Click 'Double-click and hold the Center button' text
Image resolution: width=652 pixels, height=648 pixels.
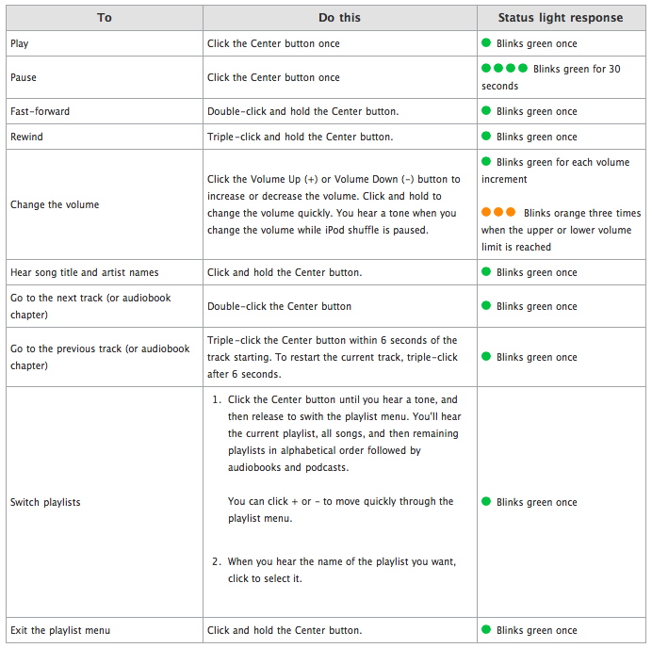pos(303,111)
